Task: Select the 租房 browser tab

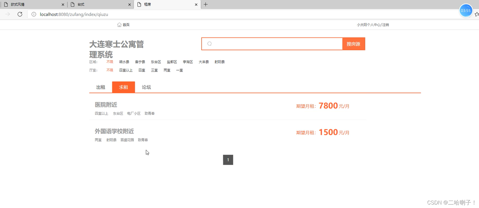Action: click(167, 4)
